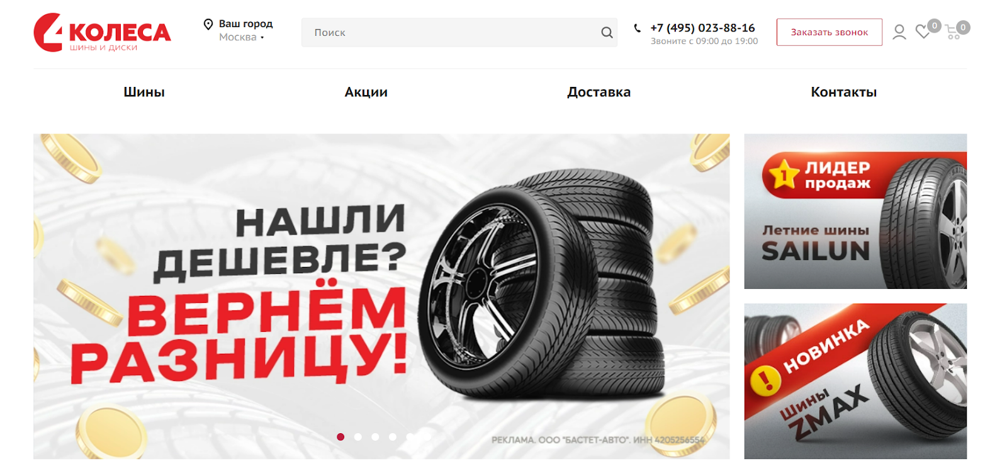
Task: Select the first red carousel dot
Action: tap(340, 437)
